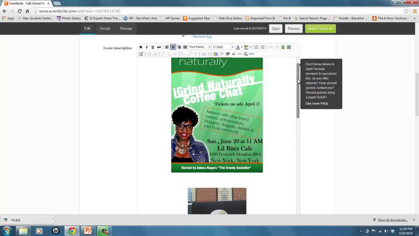Insert a horizontal rule line
The width and height of the screenshot is (419, 236).
click(x=240, y=54)
